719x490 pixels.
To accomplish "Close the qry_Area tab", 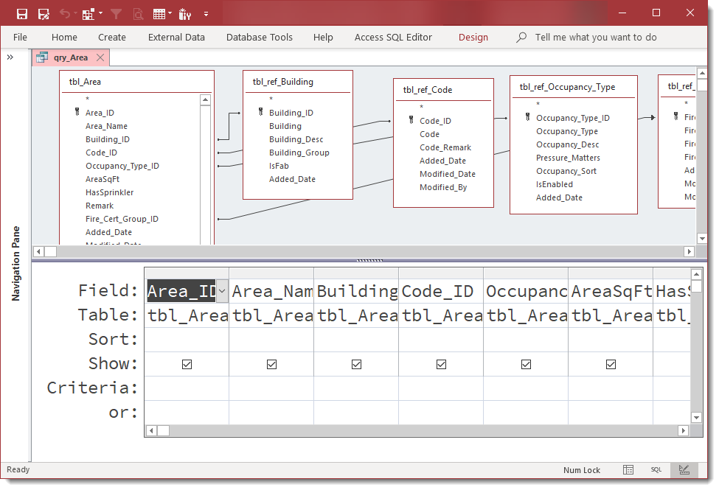I will click(100, 57).
